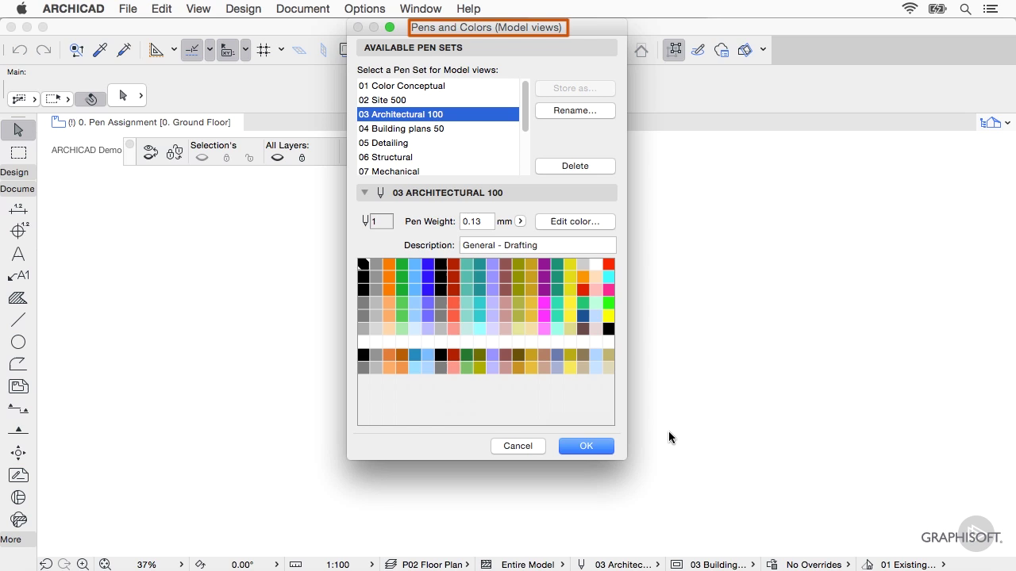Open the Find and Select icon
The width and height of the screenshot is (1016, 571).
click(x=76, y=50)
